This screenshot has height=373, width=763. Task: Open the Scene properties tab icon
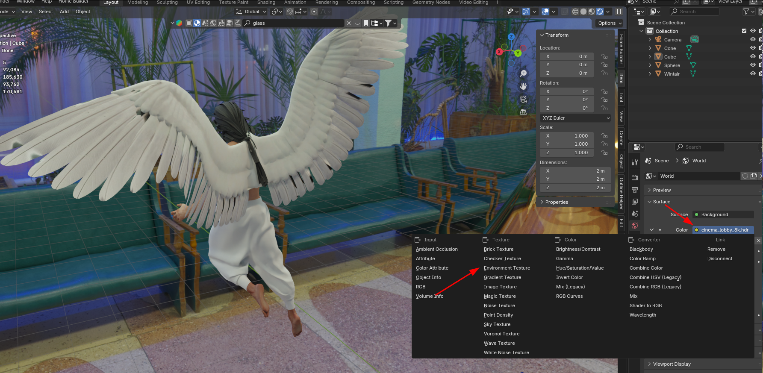pyautogui.click(x=635, y=214)
